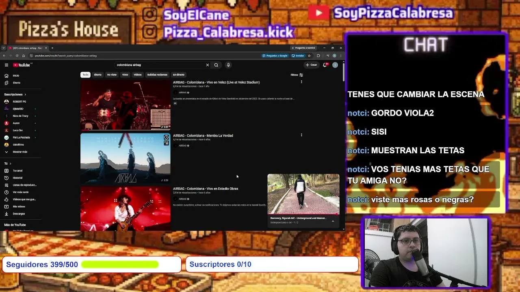Open the Crear upload button
Image resolution: width=520 pixels, height=292 pixels.
(x=311, y=65)
